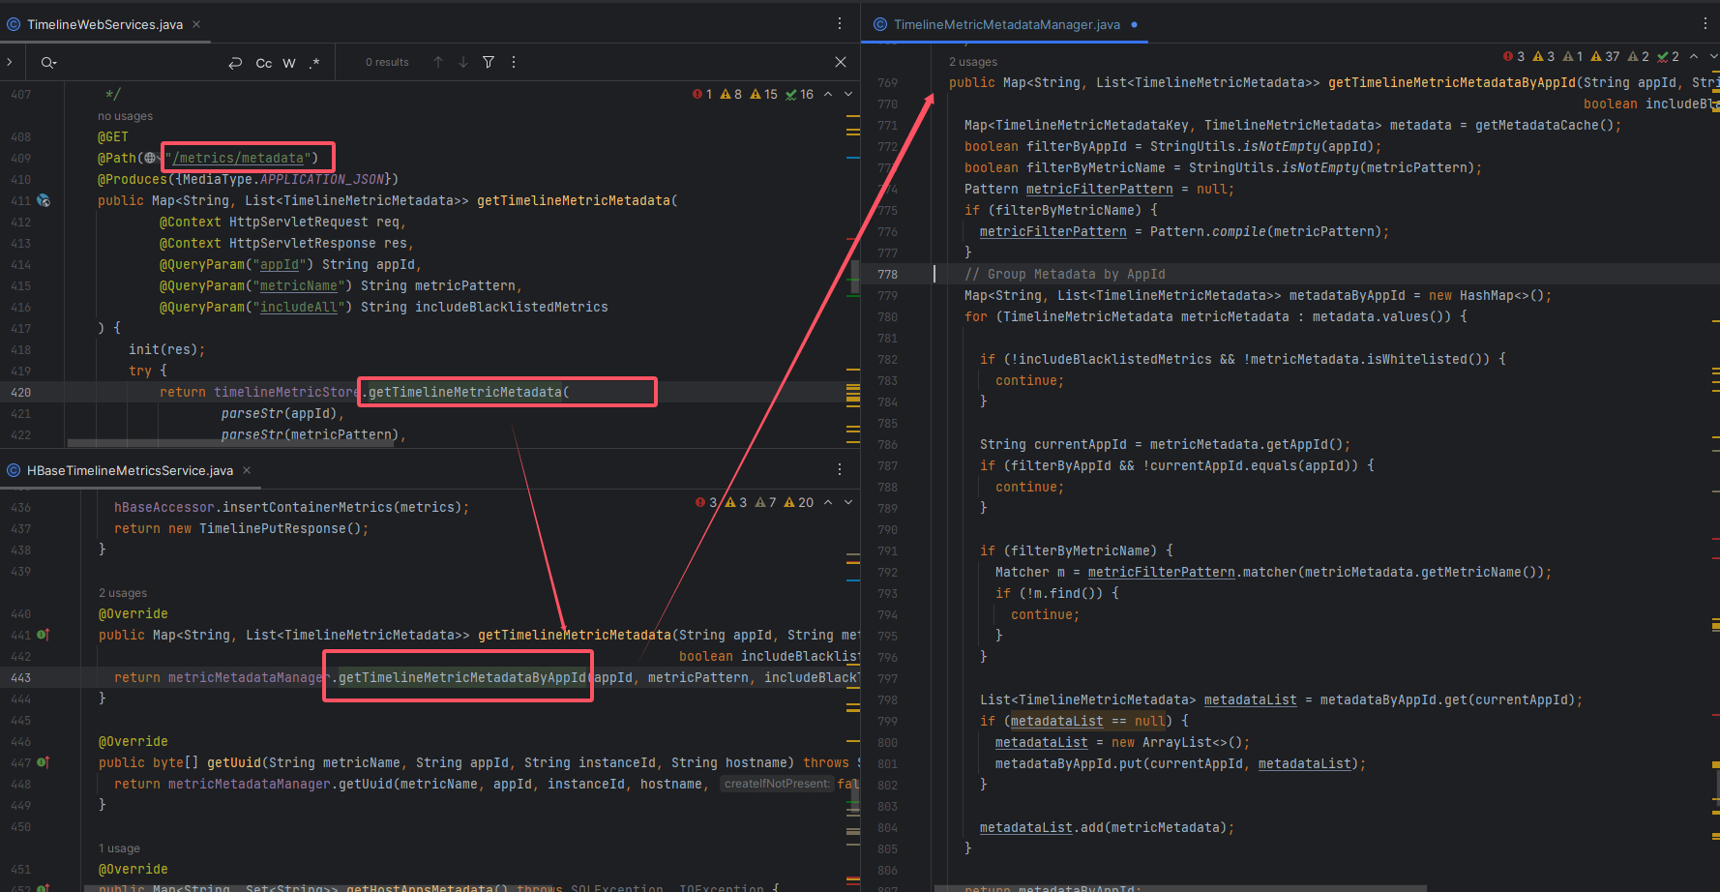Click the web endpoint globe icon beside @Path

click(x=150, y=158)
